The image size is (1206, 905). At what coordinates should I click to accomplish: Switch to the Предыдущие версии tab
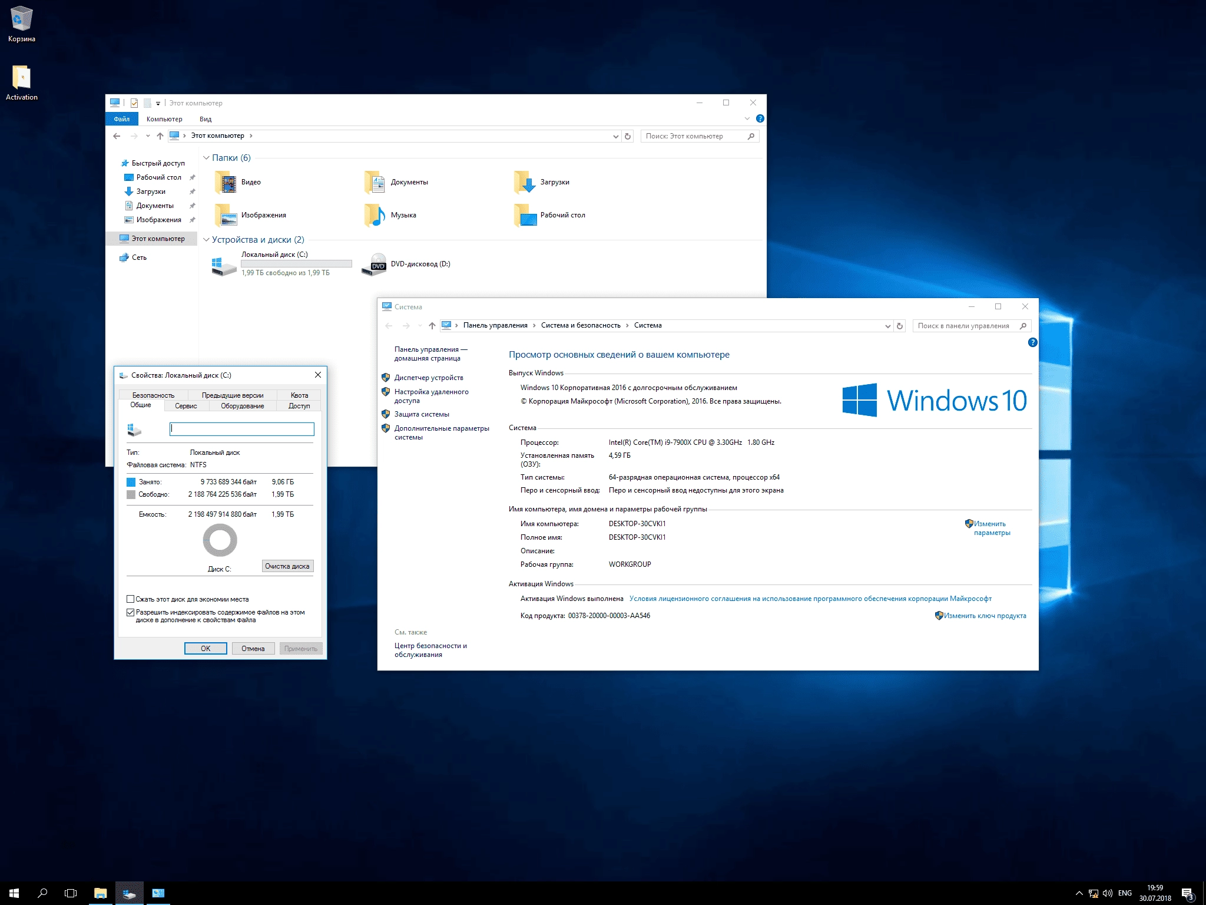(233, 395)
